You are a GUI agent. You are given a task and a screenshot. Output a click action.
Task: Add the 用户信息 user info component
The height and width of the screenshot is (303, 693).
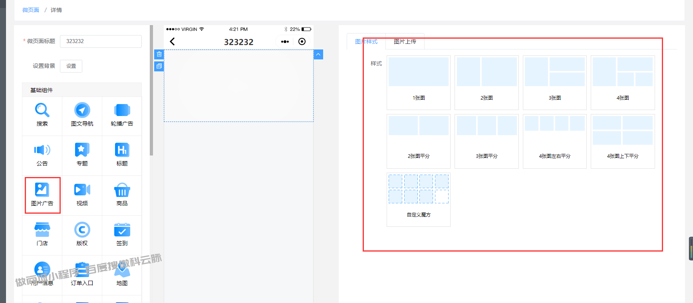pos(42,275)
